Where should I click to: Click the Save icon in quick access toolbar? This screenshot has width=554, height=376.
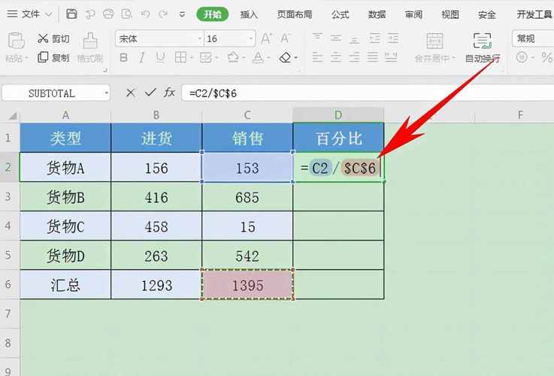click(x=71, y=14)
